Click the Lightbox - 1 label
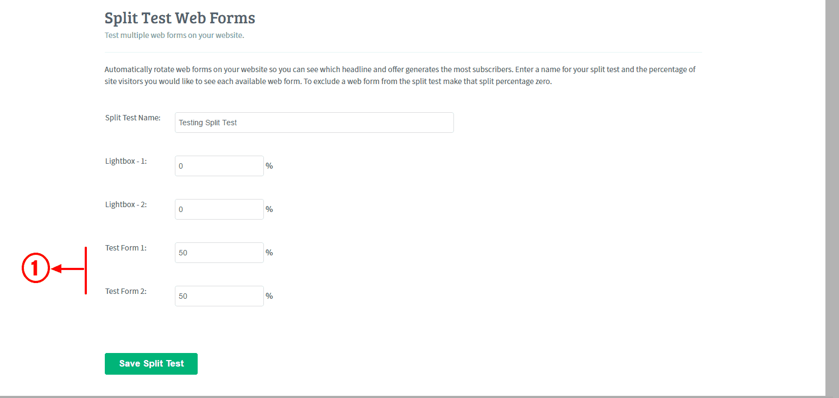 [x=126, y=161]
